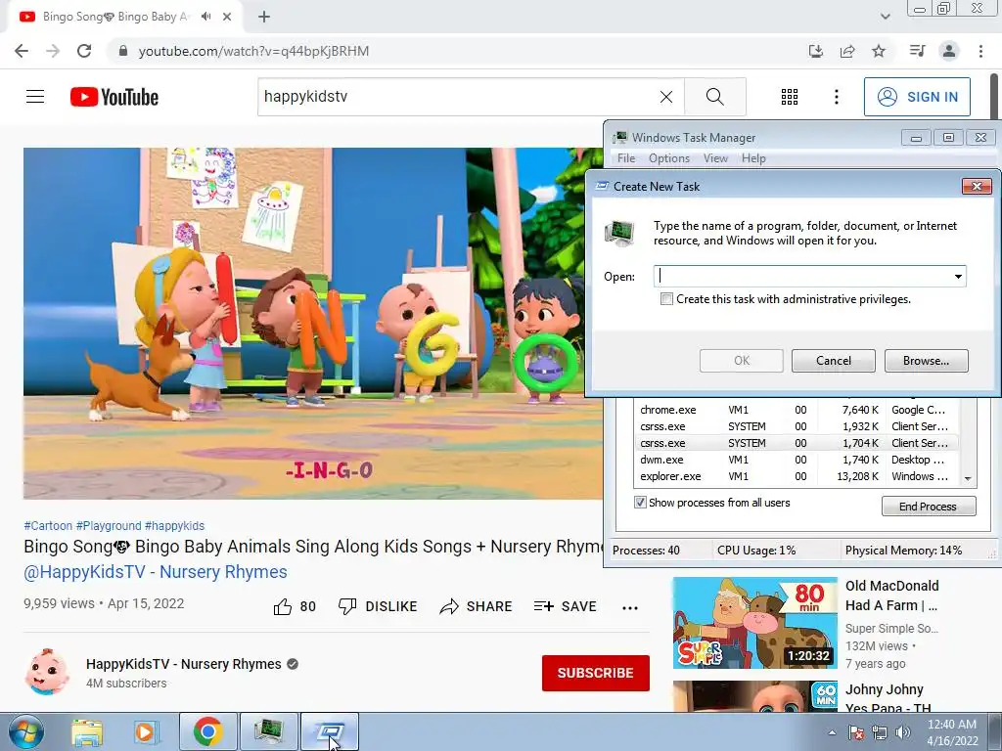Screen dimensions: 1002x751
Task: Click Browse in Create New Task
Action: click(926, 361)
